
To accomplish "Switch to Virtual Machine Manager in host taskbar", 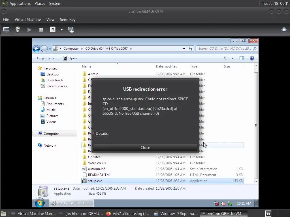I will pos(33,214).
